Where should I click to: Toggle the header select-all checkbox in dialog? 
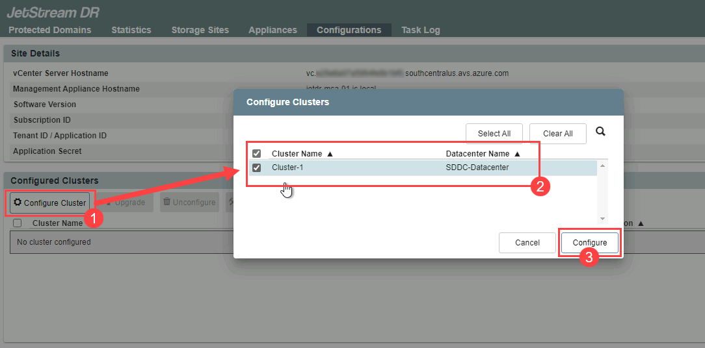(257, 154)
